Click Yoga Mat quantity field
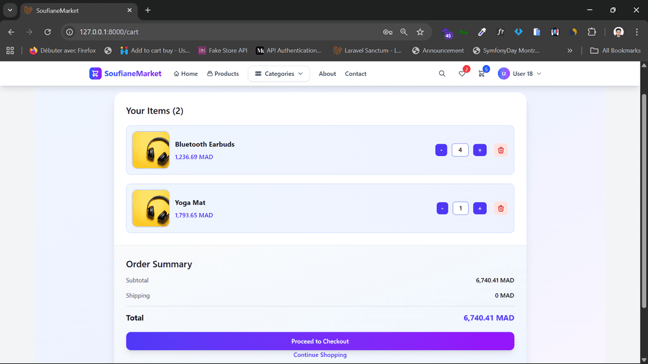The height and width of the screenshot is (364, 648). click(x=461, y=209)
